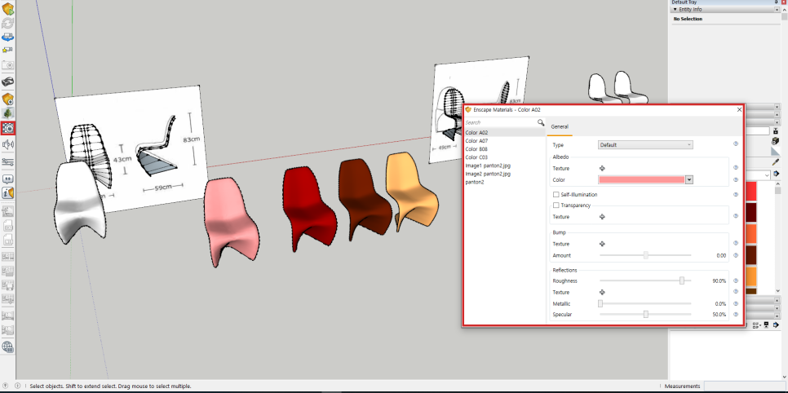
Task: Click the Start Enscape icon at toolbar top
Action: pyautogui.click(x=8, y=10)
